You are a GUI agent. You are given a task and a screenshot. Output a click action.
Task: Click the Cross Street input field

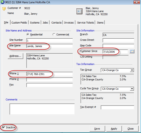(118, 40)
